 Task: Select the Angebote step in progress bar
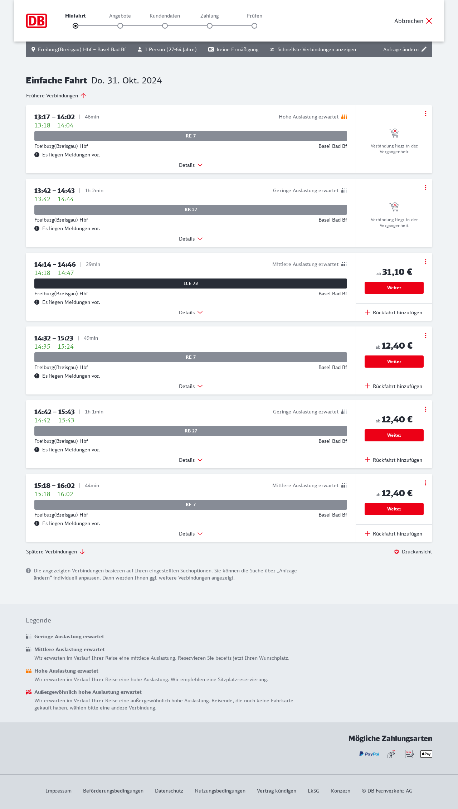click(120, 26)
